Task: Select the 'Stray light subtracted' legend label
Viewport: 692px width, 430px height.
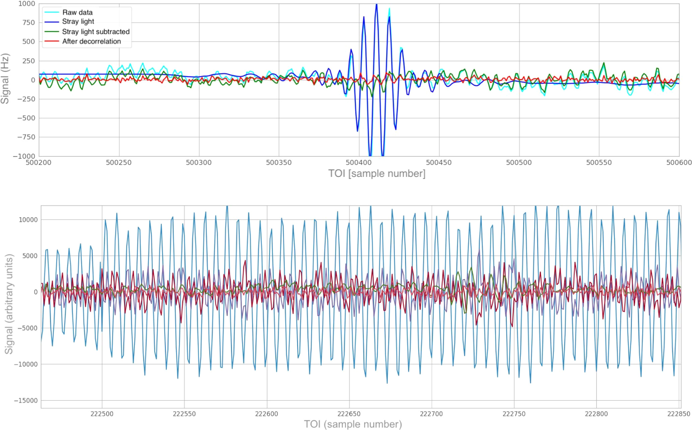Action: pyautogui.click(x=96, y=32)
